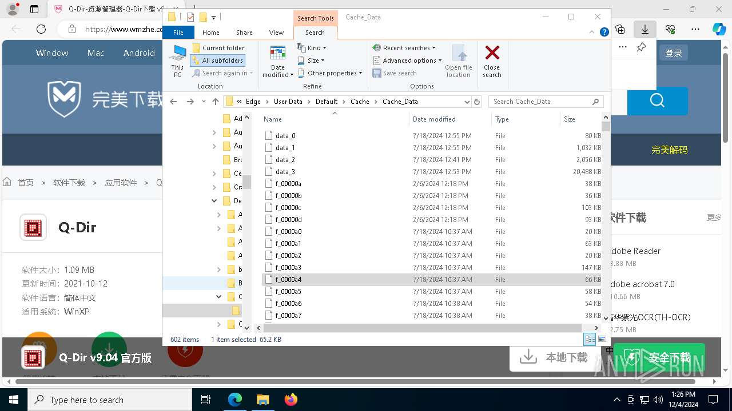Sort by the Type column header

tap(526, 119)
